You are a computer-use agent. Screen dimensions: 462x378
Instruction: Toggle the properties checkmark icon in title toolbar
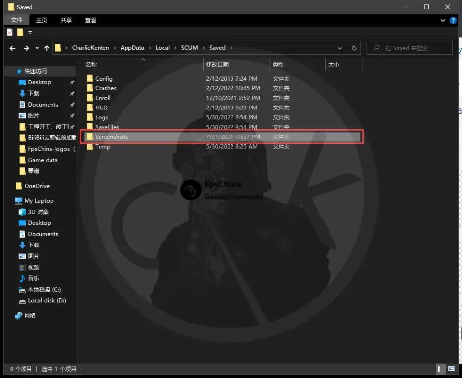10,32
